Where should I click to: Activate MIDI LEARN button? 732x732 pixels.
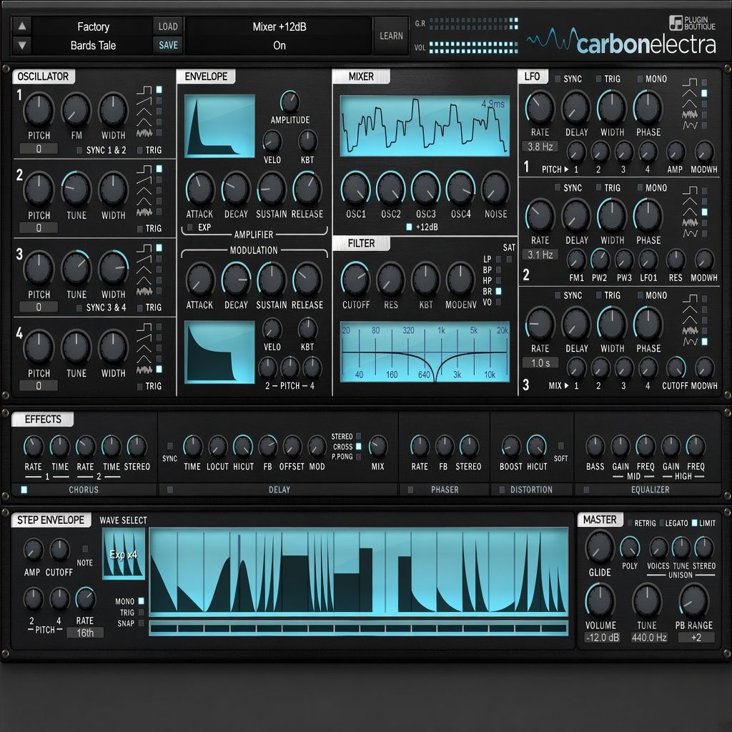(x=391, y=36)
